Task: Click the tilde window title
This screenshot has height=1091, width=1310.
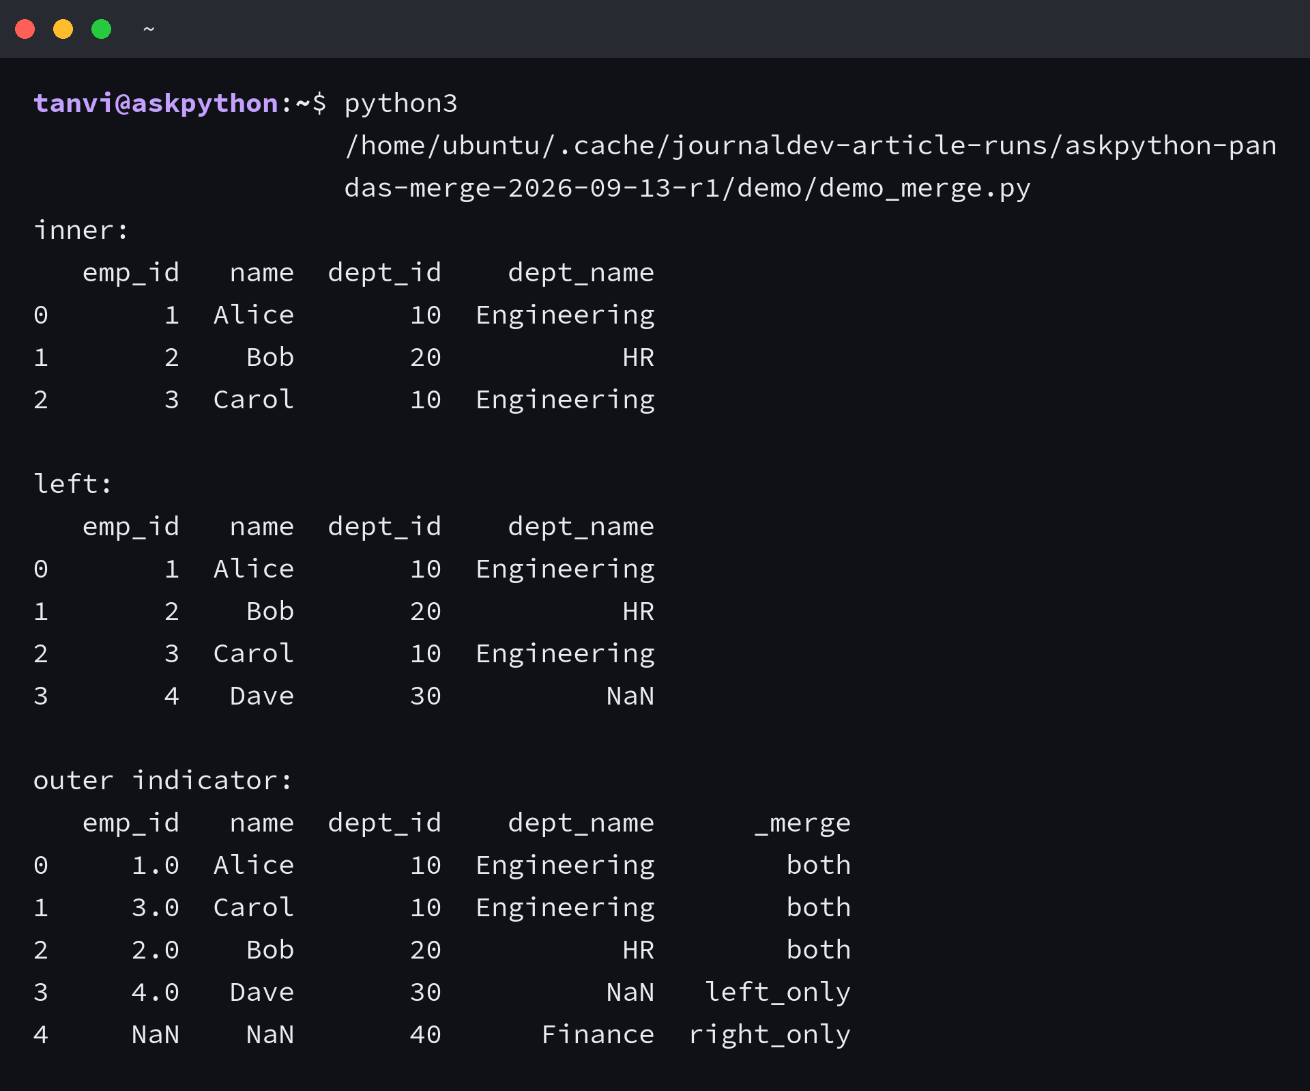Action: [x=149, y=29]
